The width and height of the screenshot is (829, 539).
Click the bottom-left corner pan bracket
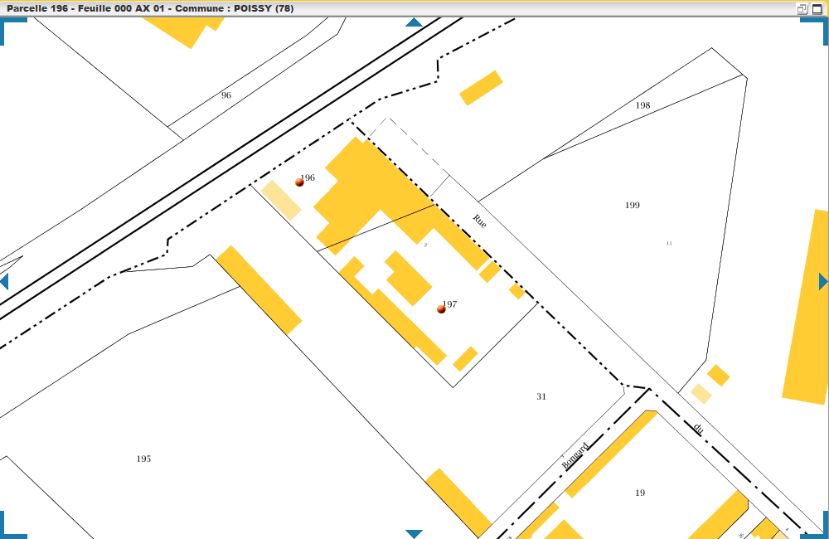pyautogui.click(x=10, y=528)
